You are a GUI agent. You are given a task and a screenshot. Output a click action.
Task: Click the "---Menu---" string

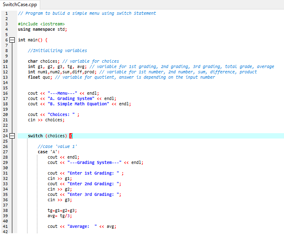pyautogui.click(x=62, y=93)
